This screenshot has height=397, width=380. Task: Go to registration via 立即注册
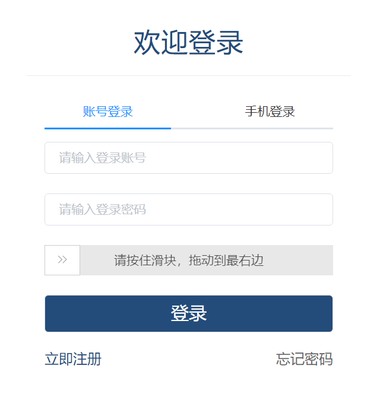click(x=73, y=359)
